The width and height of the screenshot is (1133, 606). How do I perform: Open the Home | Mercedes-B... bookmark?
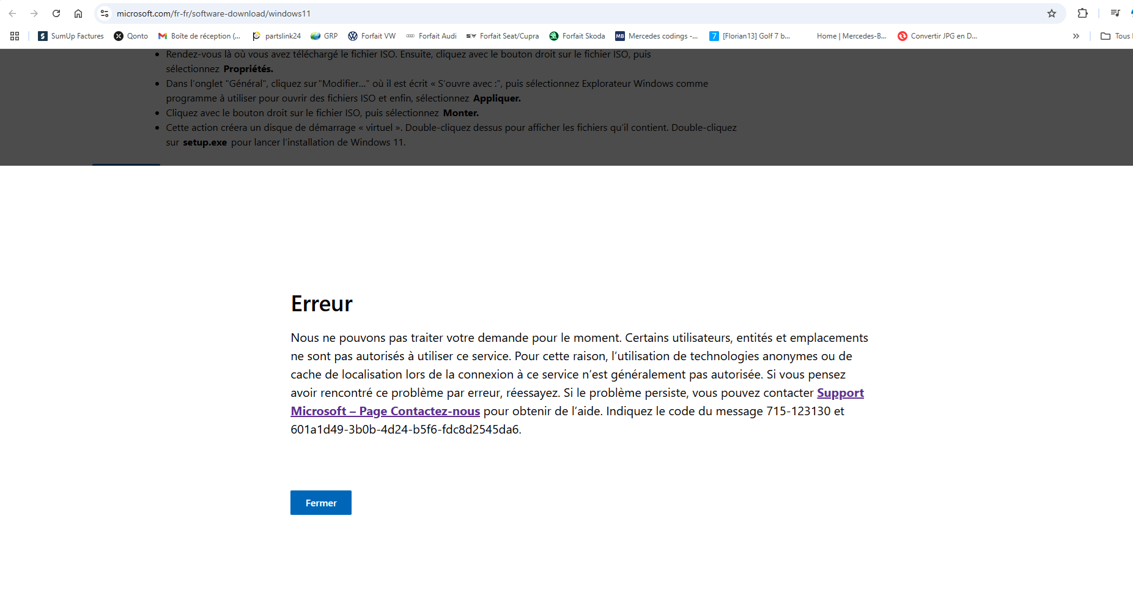[851, 36]
